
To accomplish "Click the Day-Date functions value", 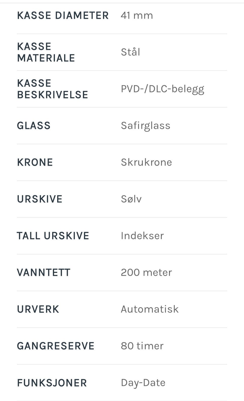I will tap(143, 383).
